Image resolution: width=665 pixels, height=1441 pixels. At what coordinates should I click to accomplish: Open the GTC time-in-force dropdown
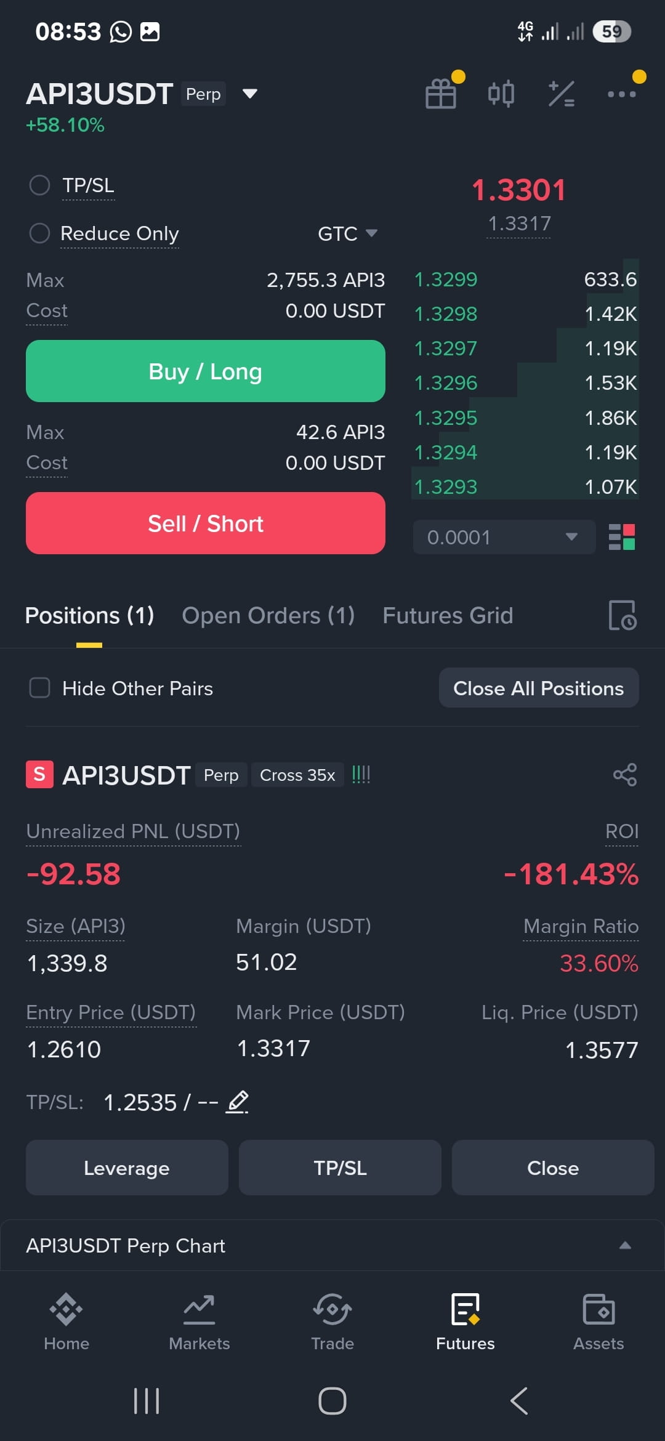pos(347,233)
